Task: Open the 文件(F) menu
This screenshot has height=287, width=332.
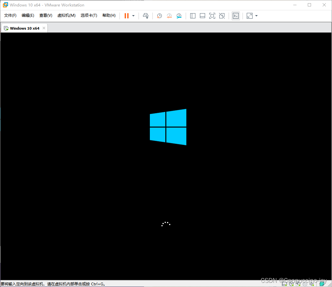Action: coord(10,15)
